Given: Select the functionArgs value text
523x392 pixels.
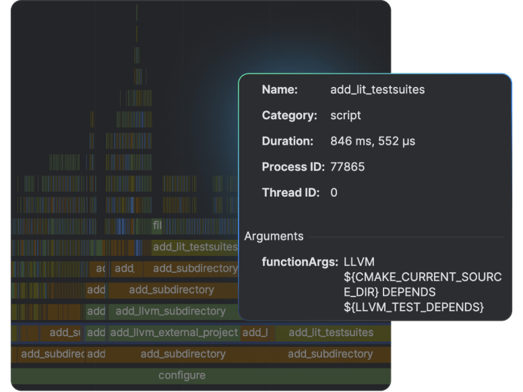Looking at the screenshot, I should (x=422, y=284).
